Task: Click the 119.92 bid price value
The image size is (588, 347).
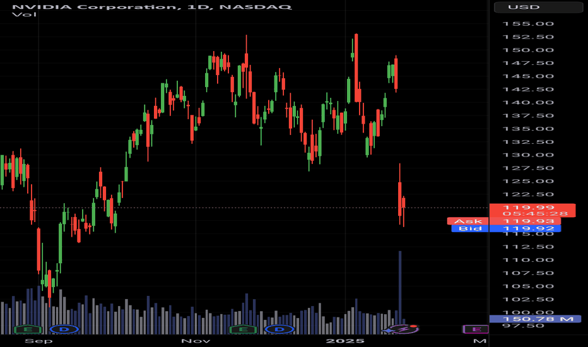Action: click(x=528, y=228)
